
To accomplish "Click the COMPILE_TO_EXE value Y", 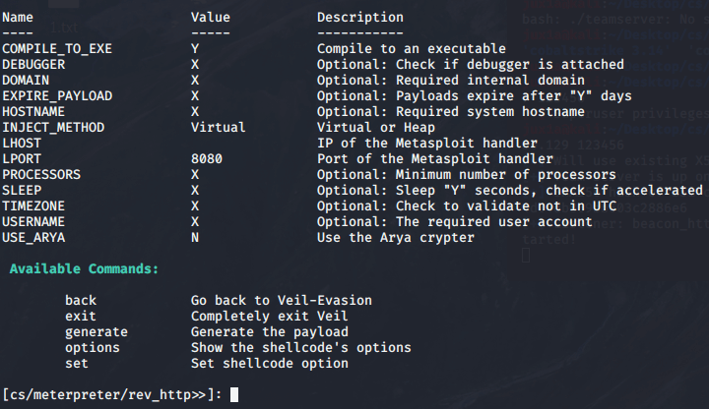I will (195, 49).
